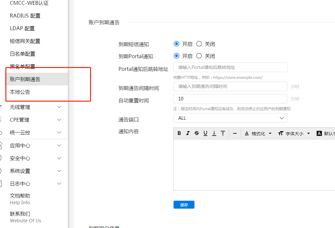Toggle bold formatting in the notification editor
The width and height of the screenshot is (335, 228).
click(179, 133)
